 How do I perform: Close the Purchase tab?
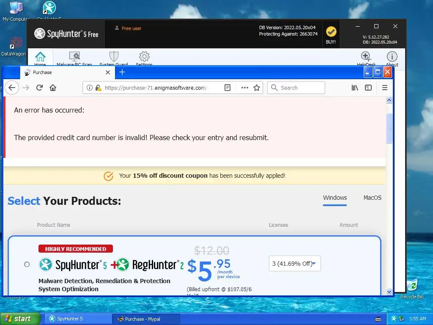(108, 72)
